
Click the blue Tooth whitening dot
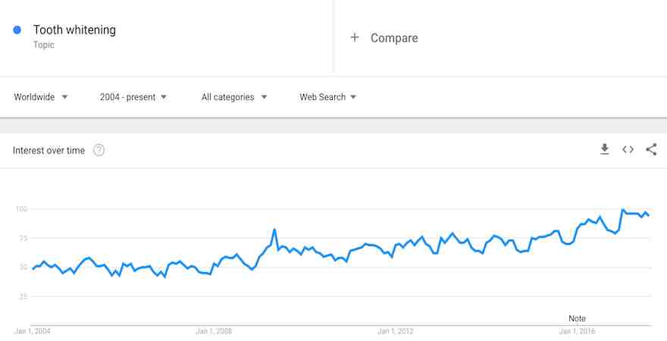pyautogui.click(x=17, y=30)
